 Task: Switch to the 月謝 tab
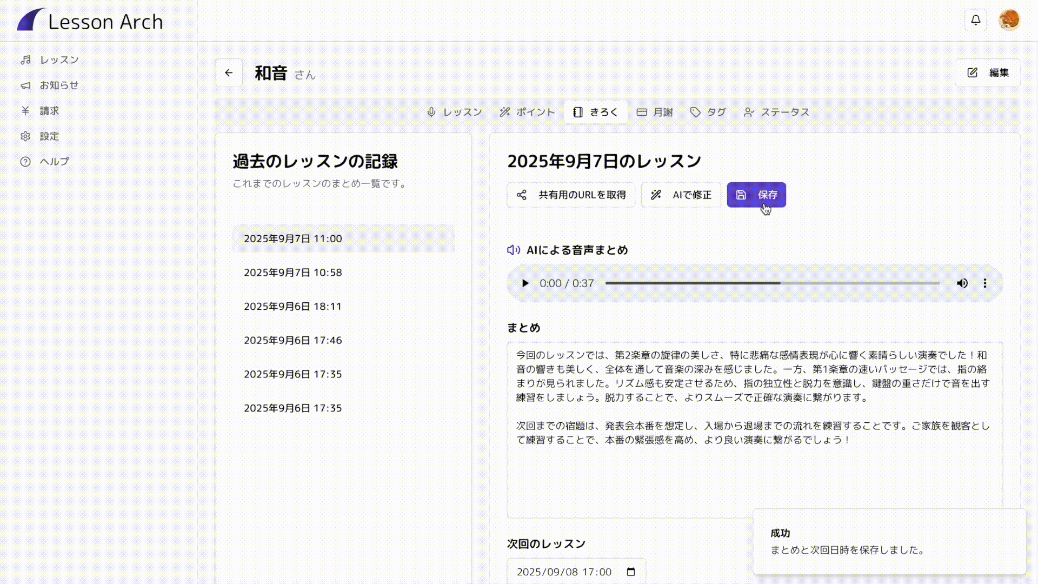point(655,112)
